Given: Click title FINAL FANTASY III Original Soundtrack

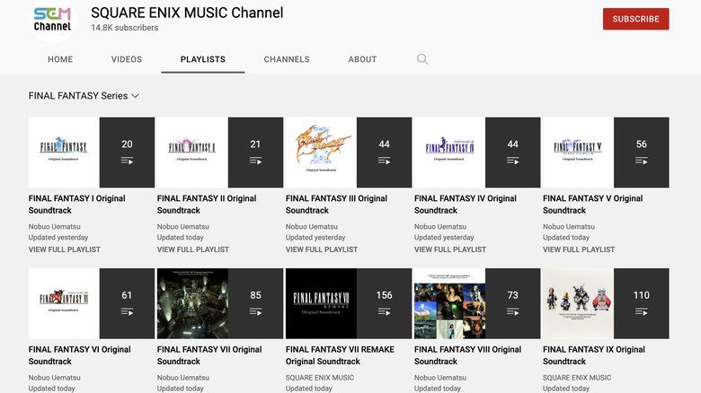Looking at the screenshot, I should 336,204.
